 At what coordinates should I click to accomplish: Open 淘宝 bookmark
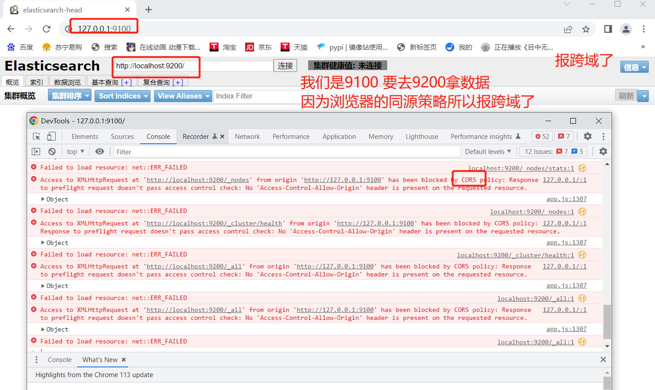click(223, 47)
